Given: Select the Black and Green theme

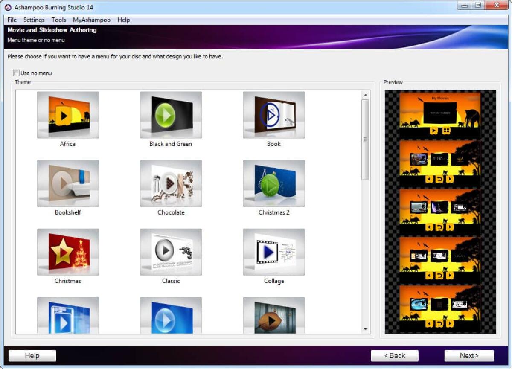Looking at the screenshot, I should coord(171,115).
